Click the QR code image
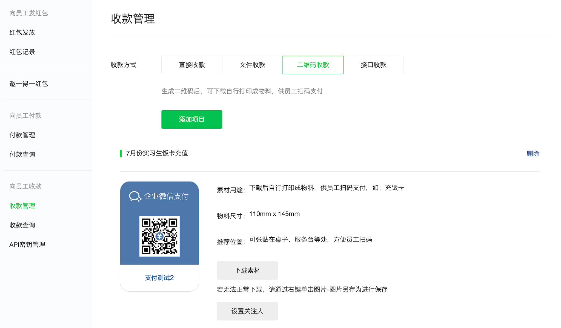The image size is (561, 328). tap(159, 236)
